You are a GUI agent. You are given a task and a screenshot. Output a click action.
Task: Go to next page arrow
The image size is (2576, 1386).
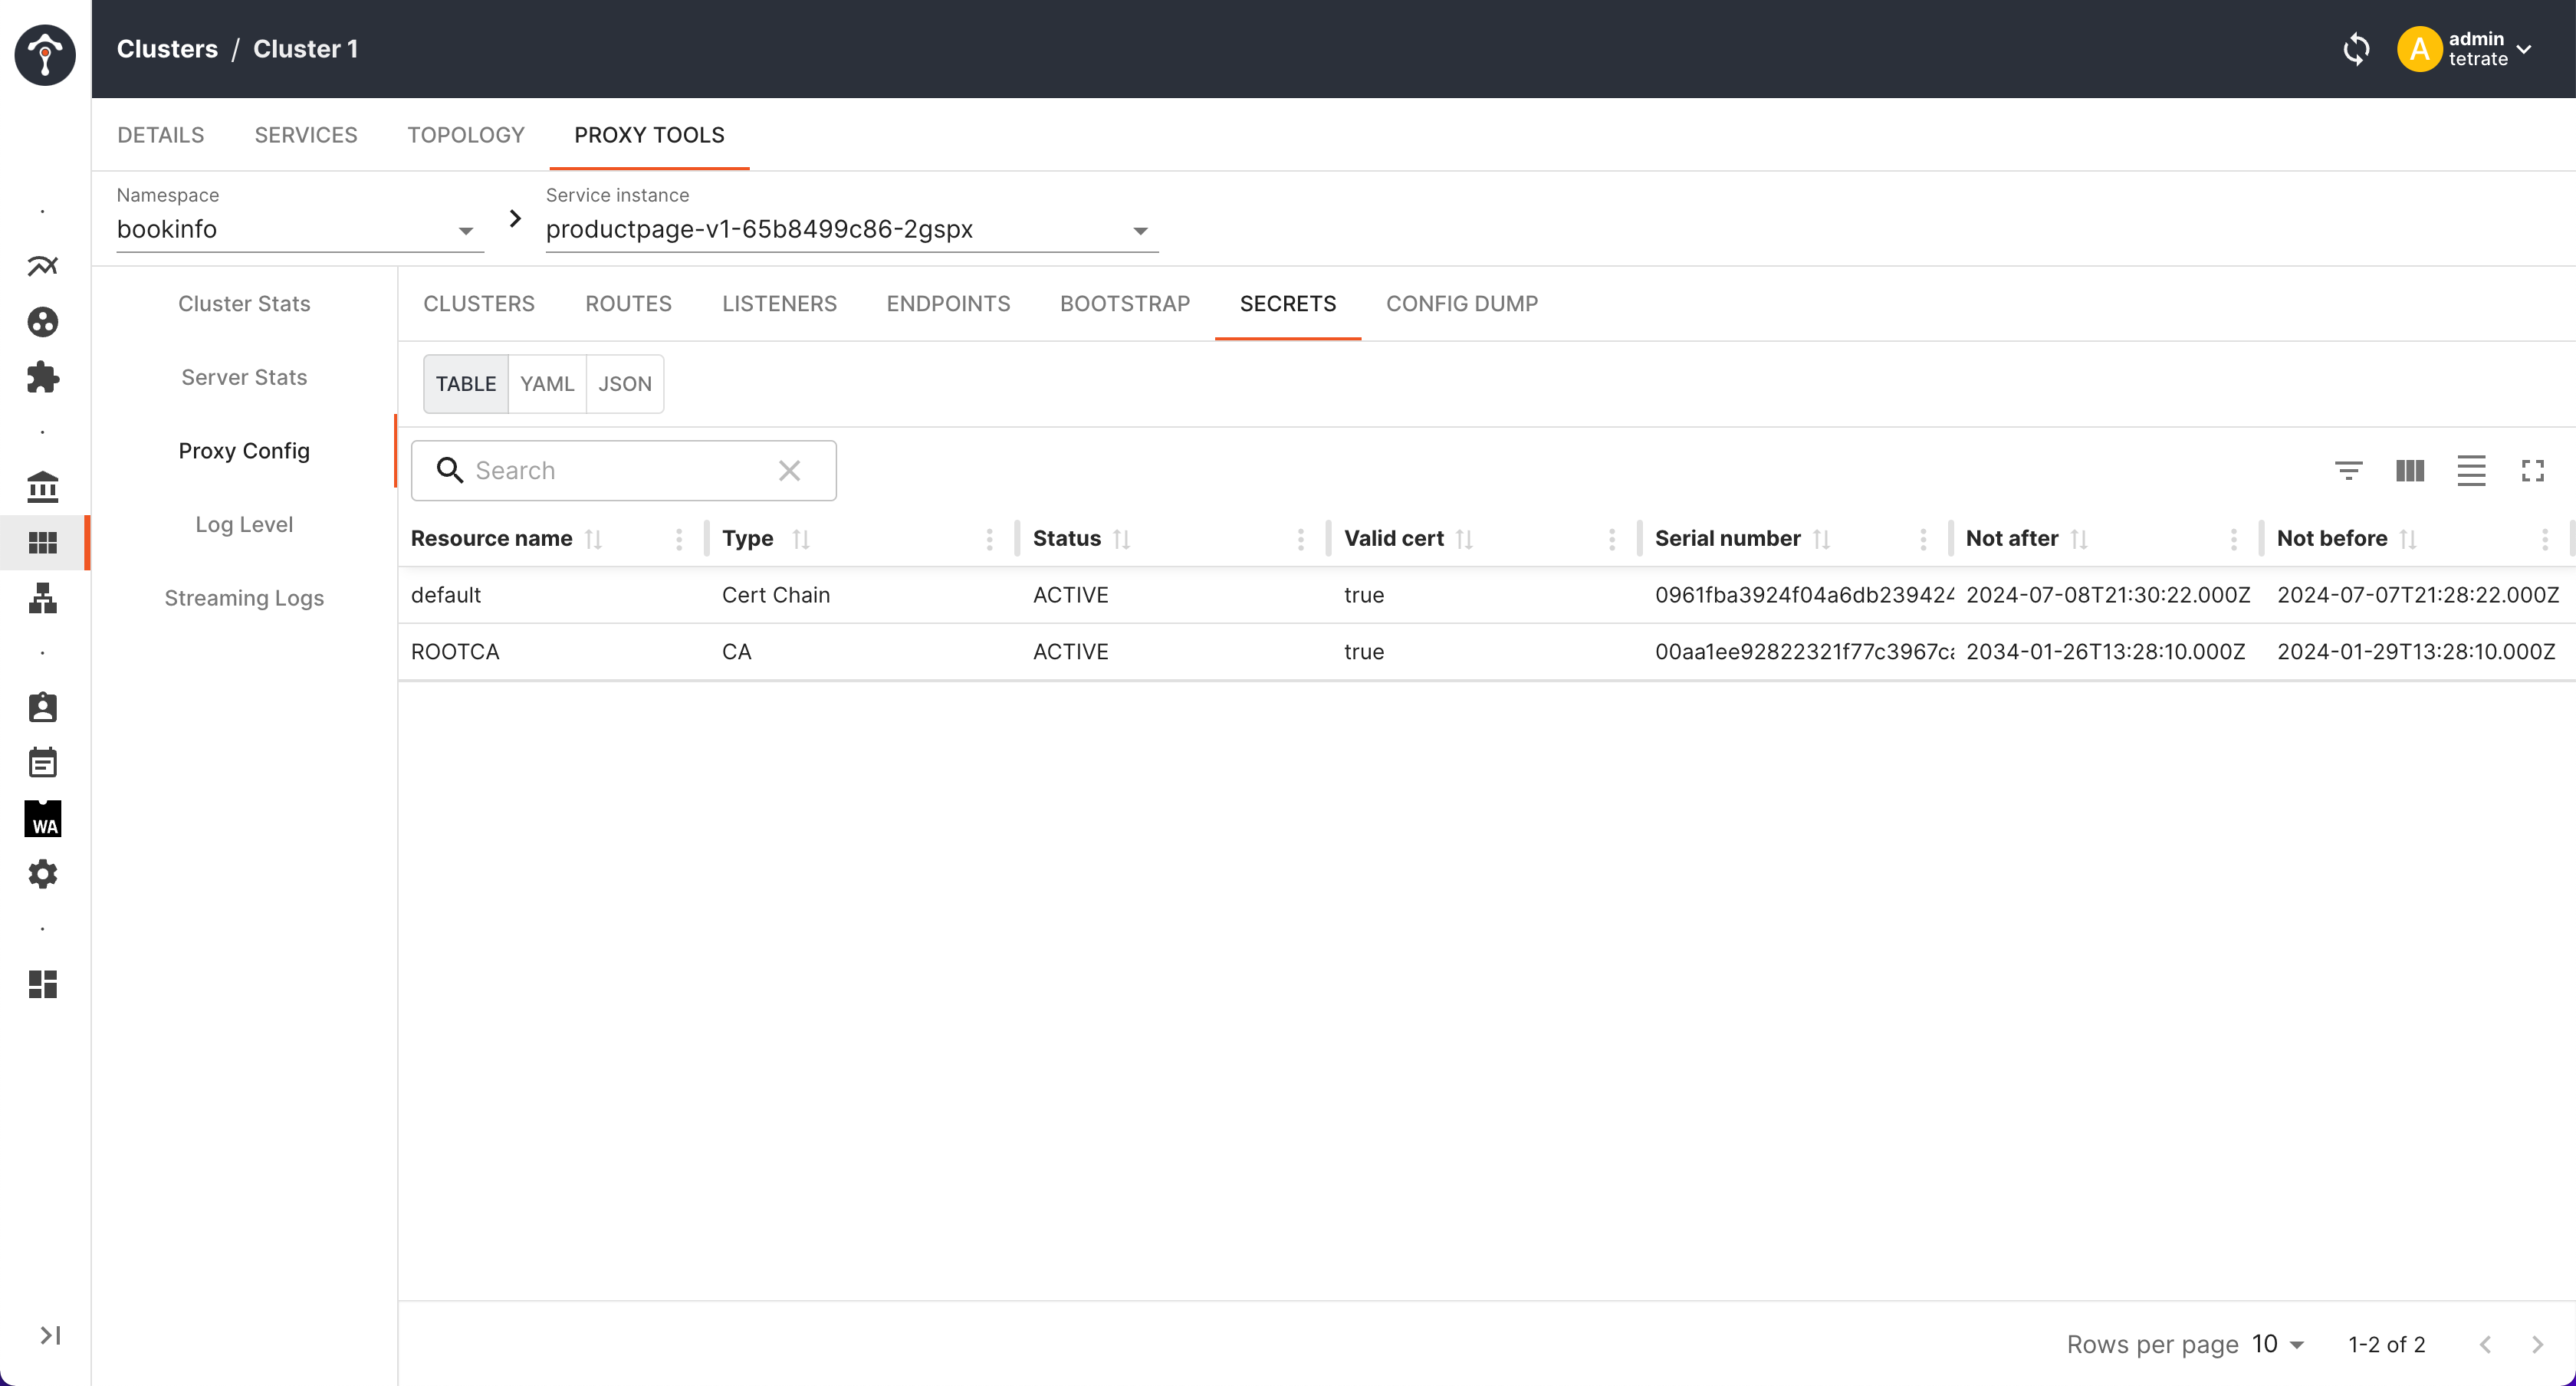tap(2537, 1345)
